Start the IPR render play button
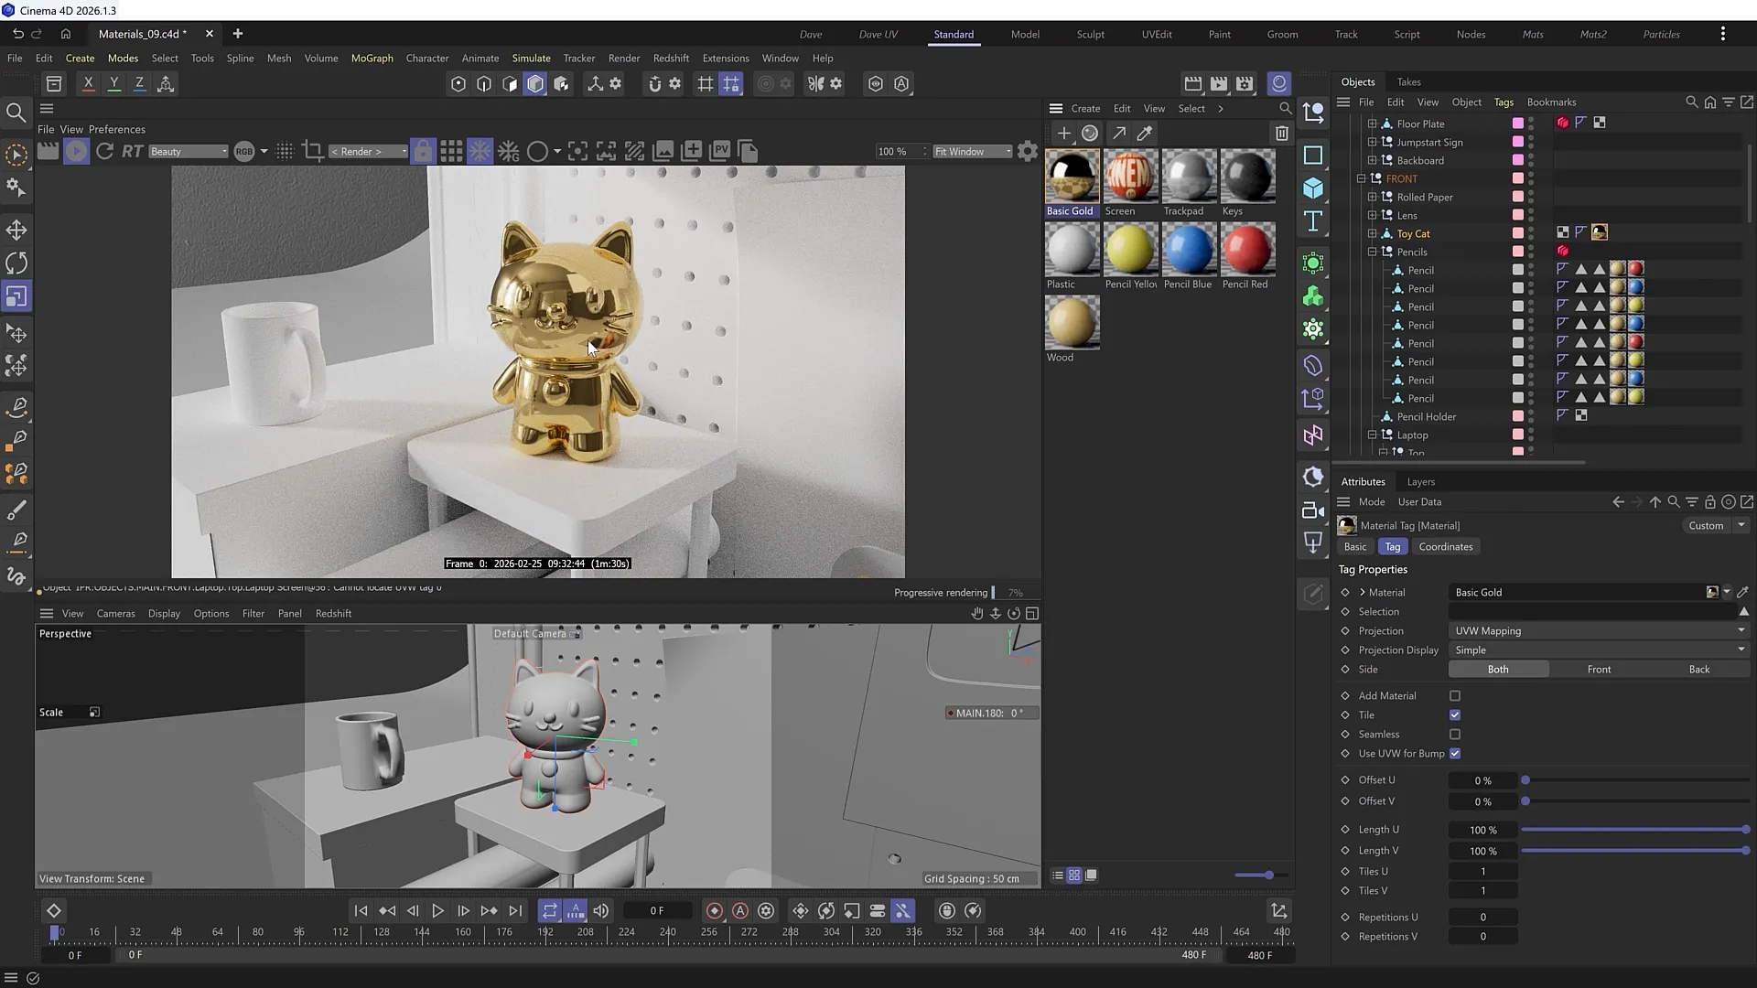1757x988 pixels. click(x=76, y=152)
